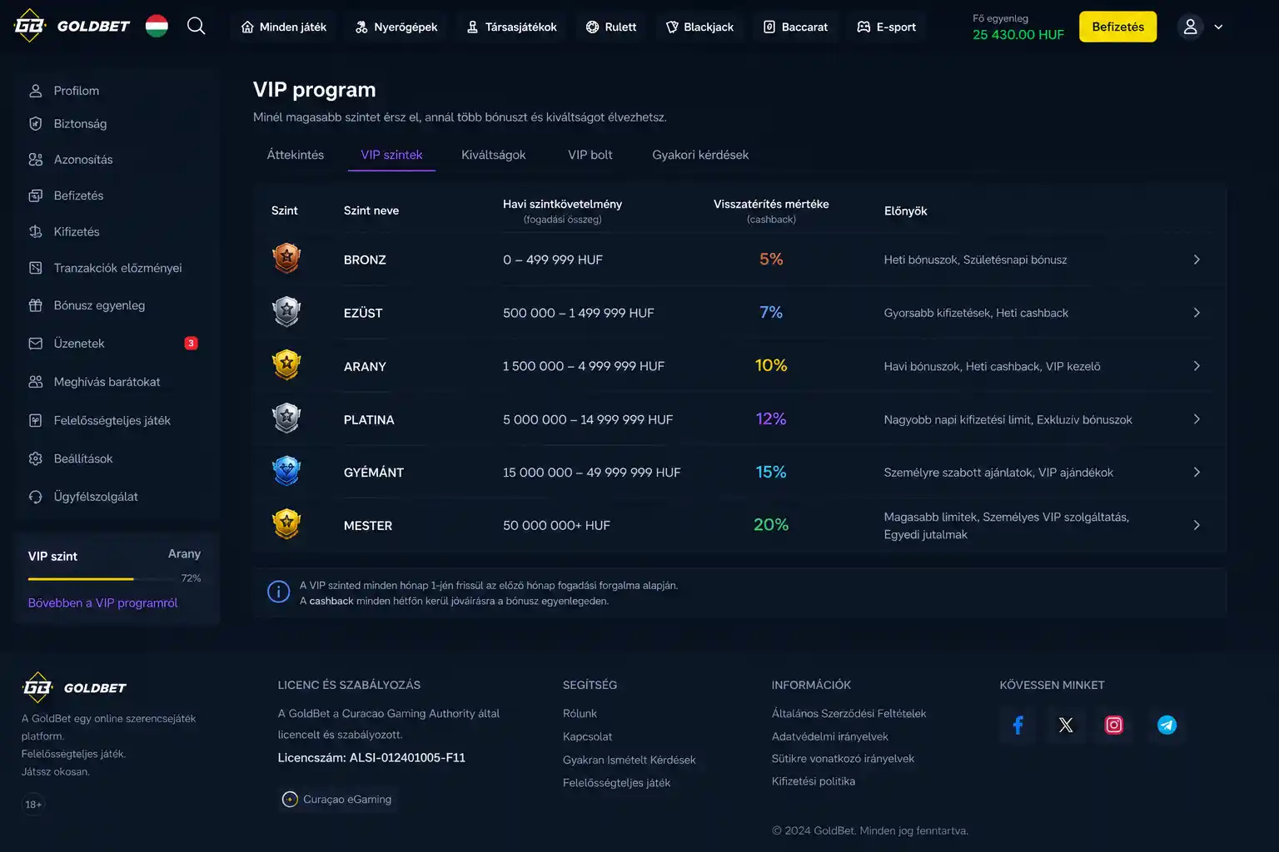Click the Ügyfélszolgálat headset icon

pyautogui.click(x=35, y=497)
